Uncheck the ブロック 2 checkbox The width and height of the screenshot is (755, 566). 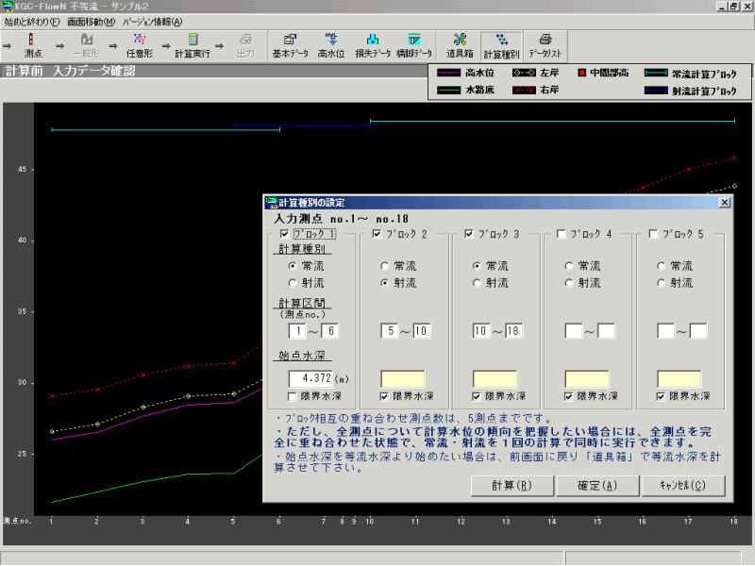(x=378, y=234)
